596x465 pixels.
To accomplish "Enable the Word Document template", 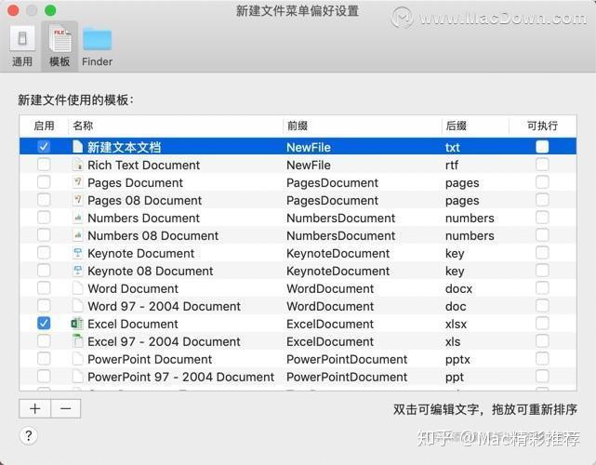I will coord(44,287).
